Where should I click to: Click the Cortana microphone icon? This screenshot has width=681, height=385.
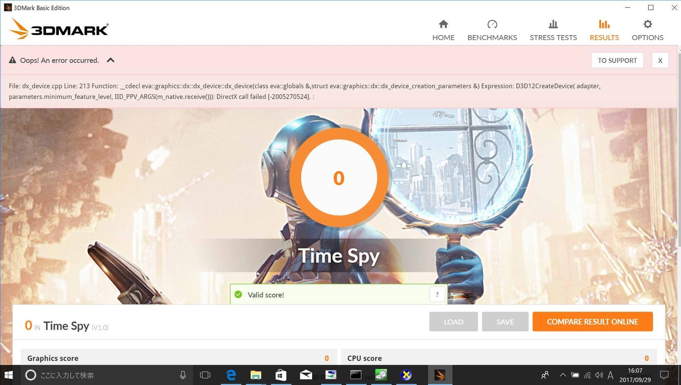[183, 375]
